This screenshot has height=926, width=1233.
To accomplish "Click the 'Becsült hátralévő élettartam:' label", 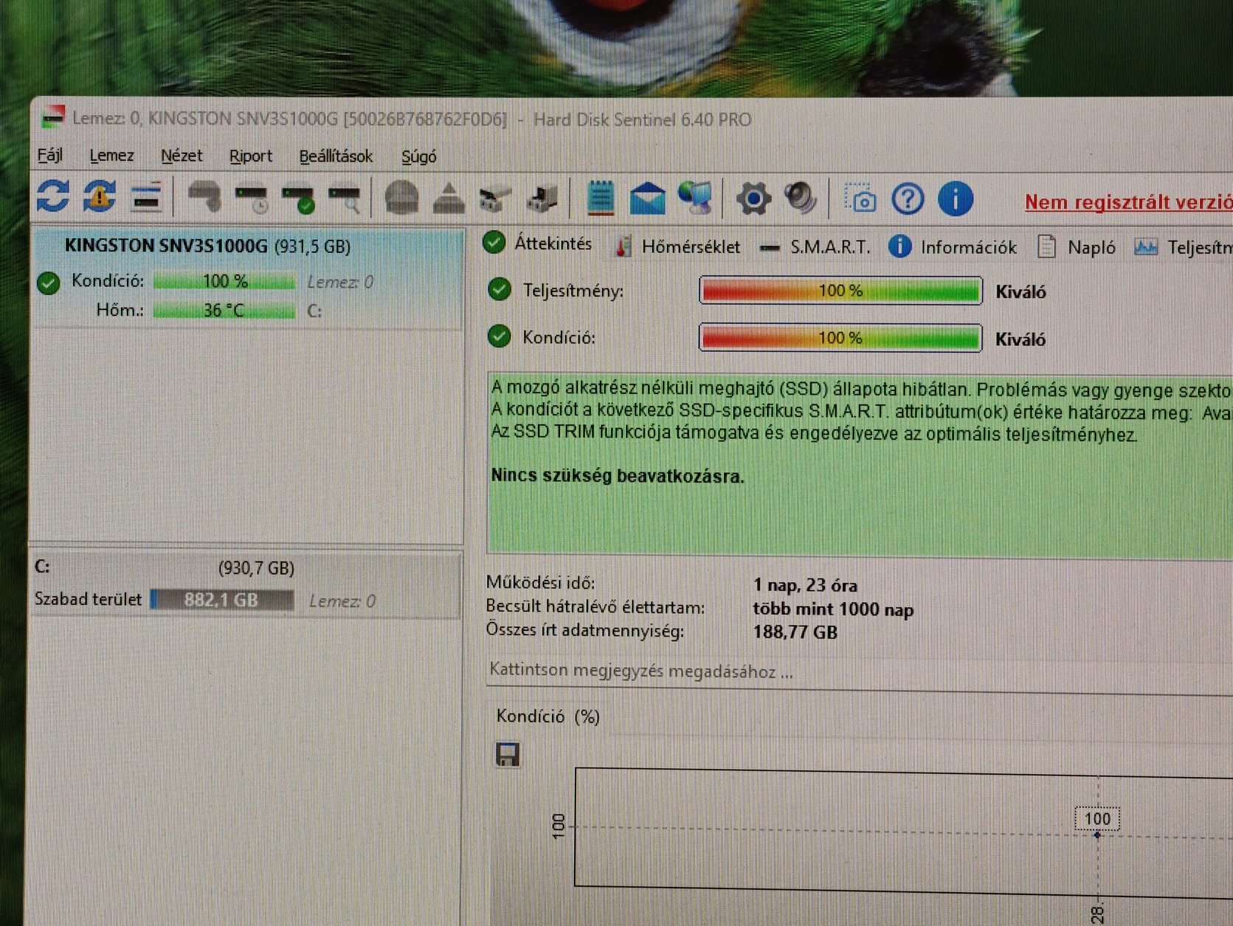I will [595, 607].
